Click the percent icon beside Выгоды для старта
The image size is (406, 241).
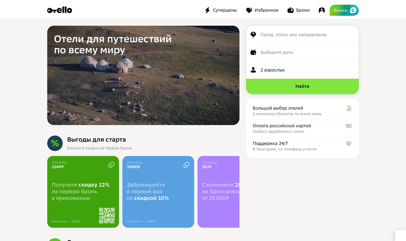click(x=55, y=143)
